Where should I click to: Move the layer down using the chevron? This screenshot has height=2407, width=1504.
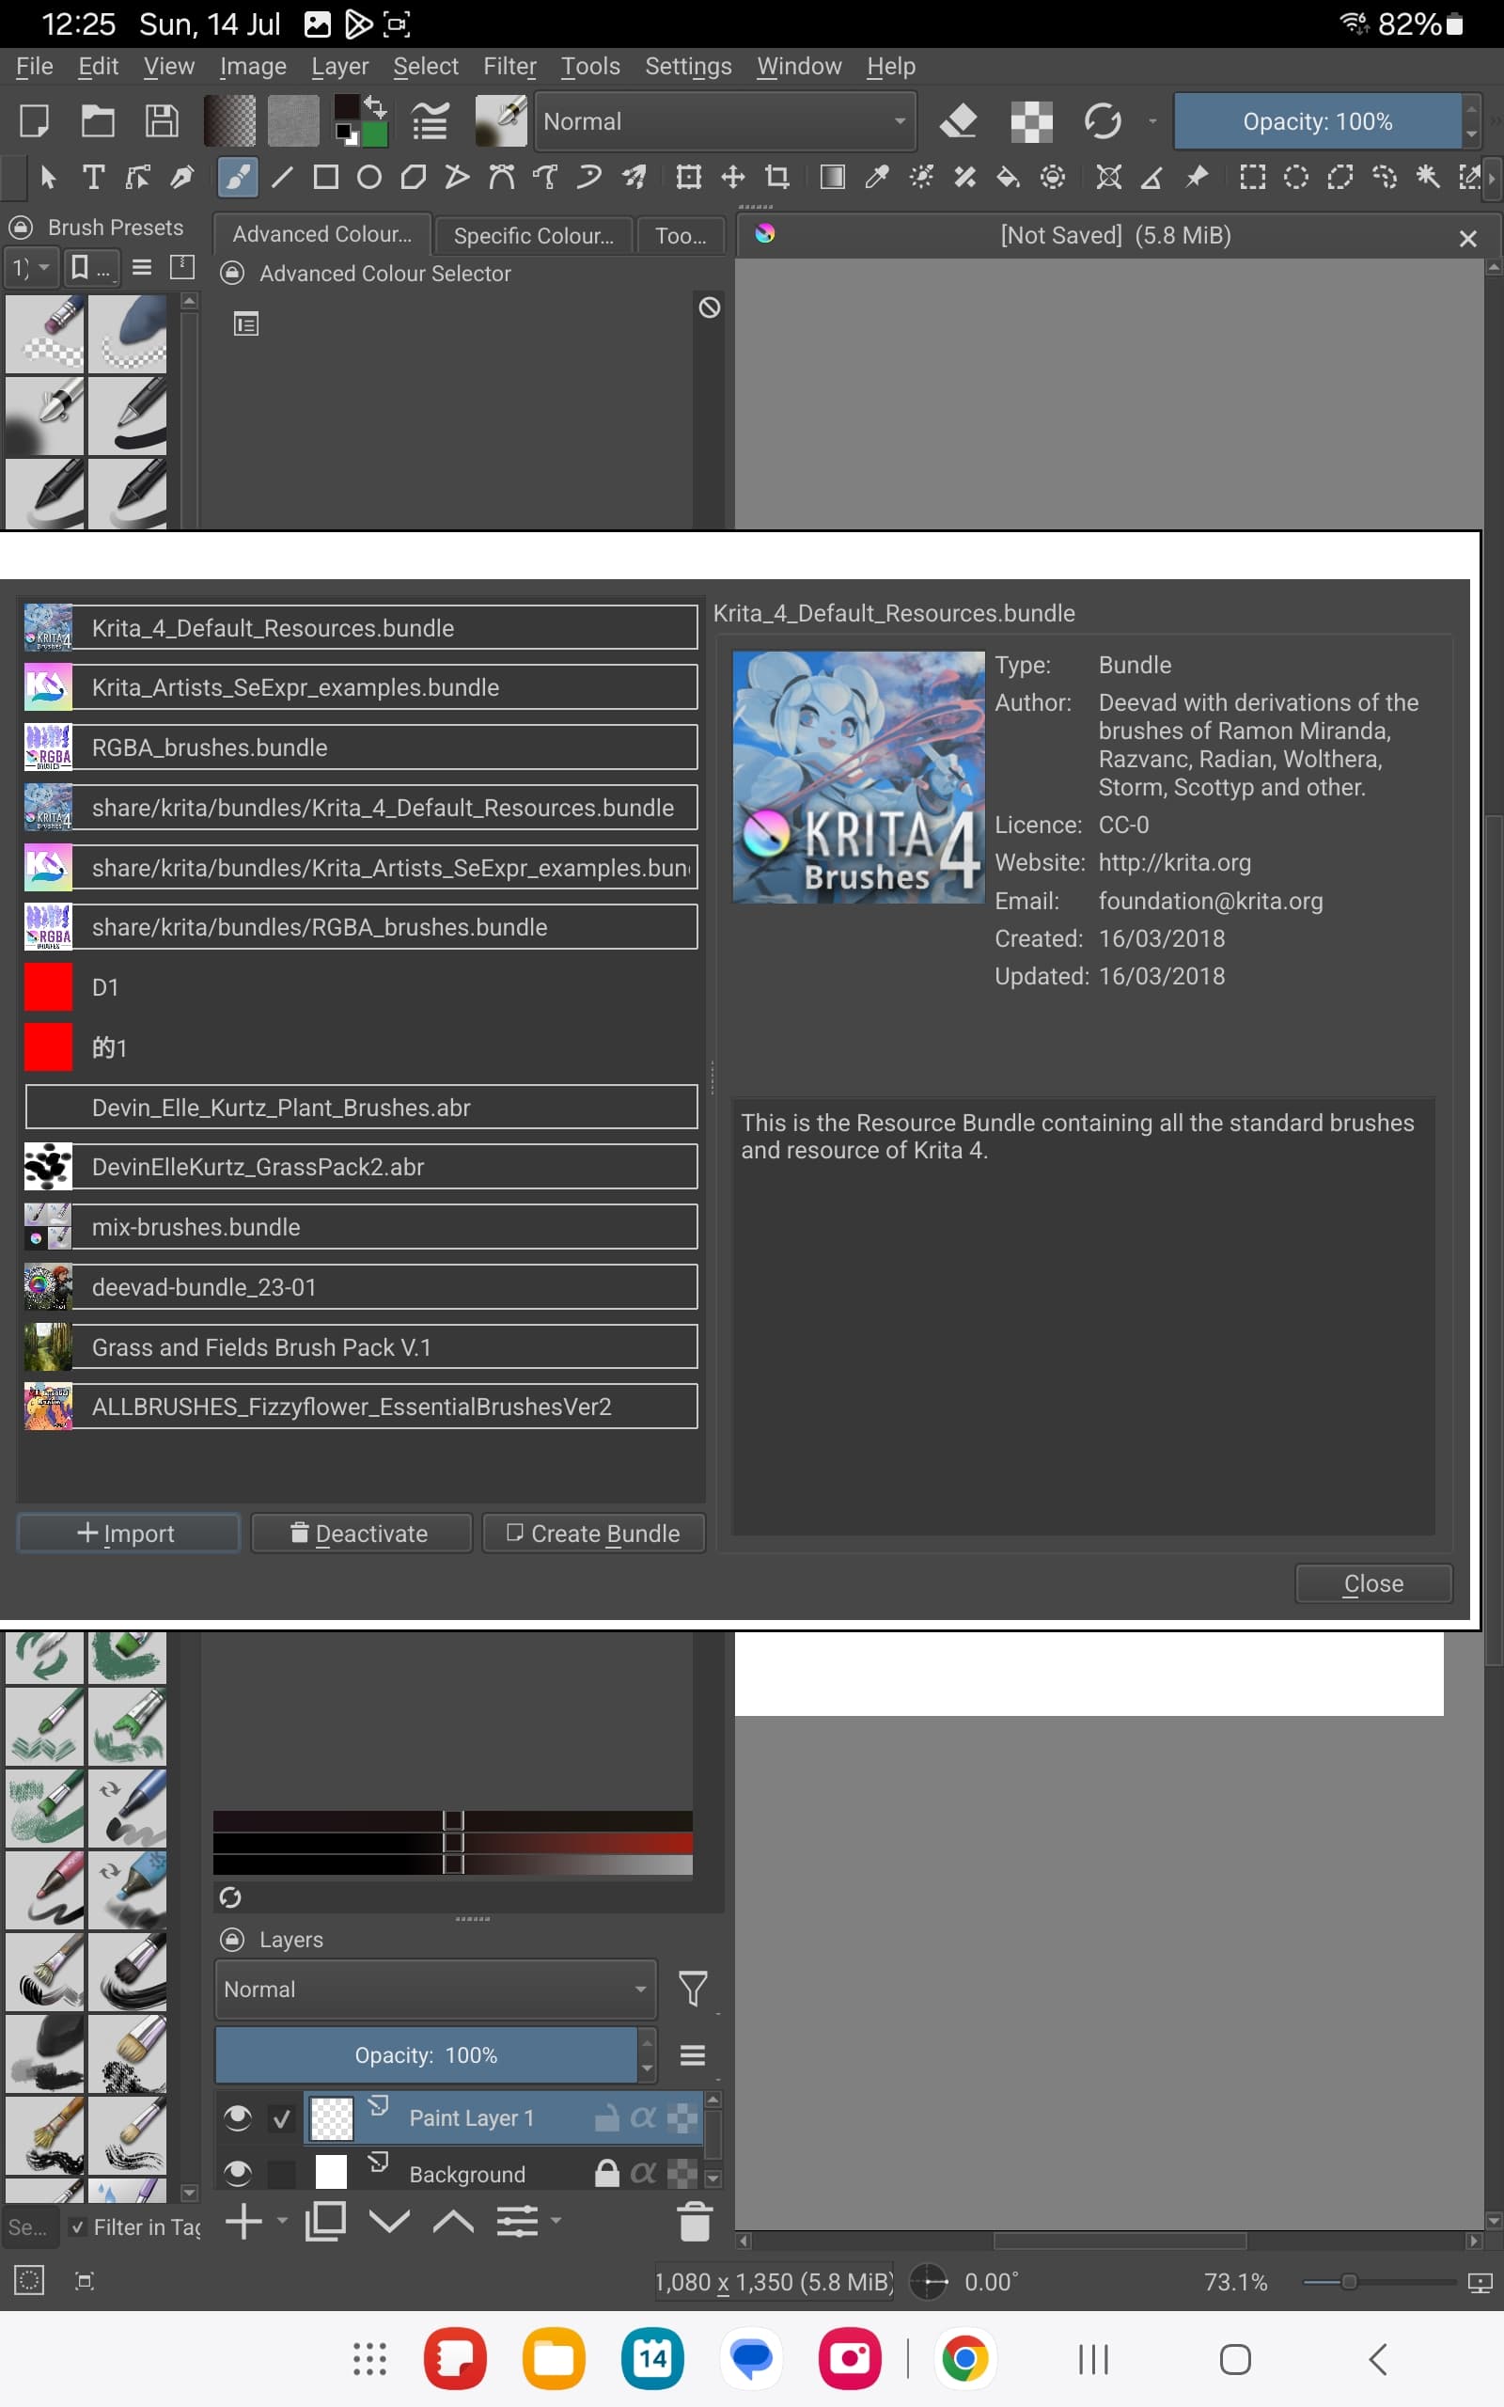click(389, 2220)
